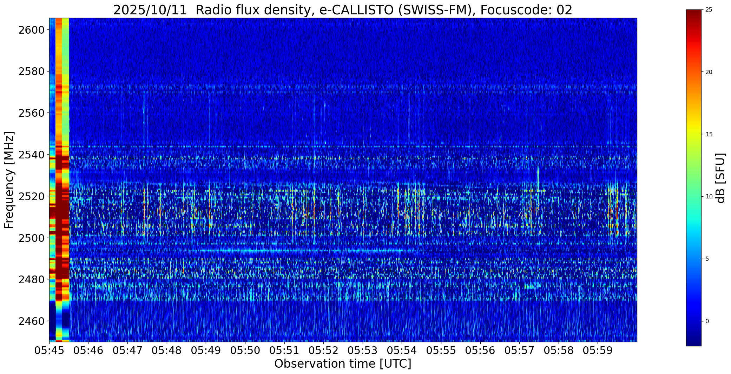
Task: Click the colorbar tick label 5
Action: [x=707, y=259]
